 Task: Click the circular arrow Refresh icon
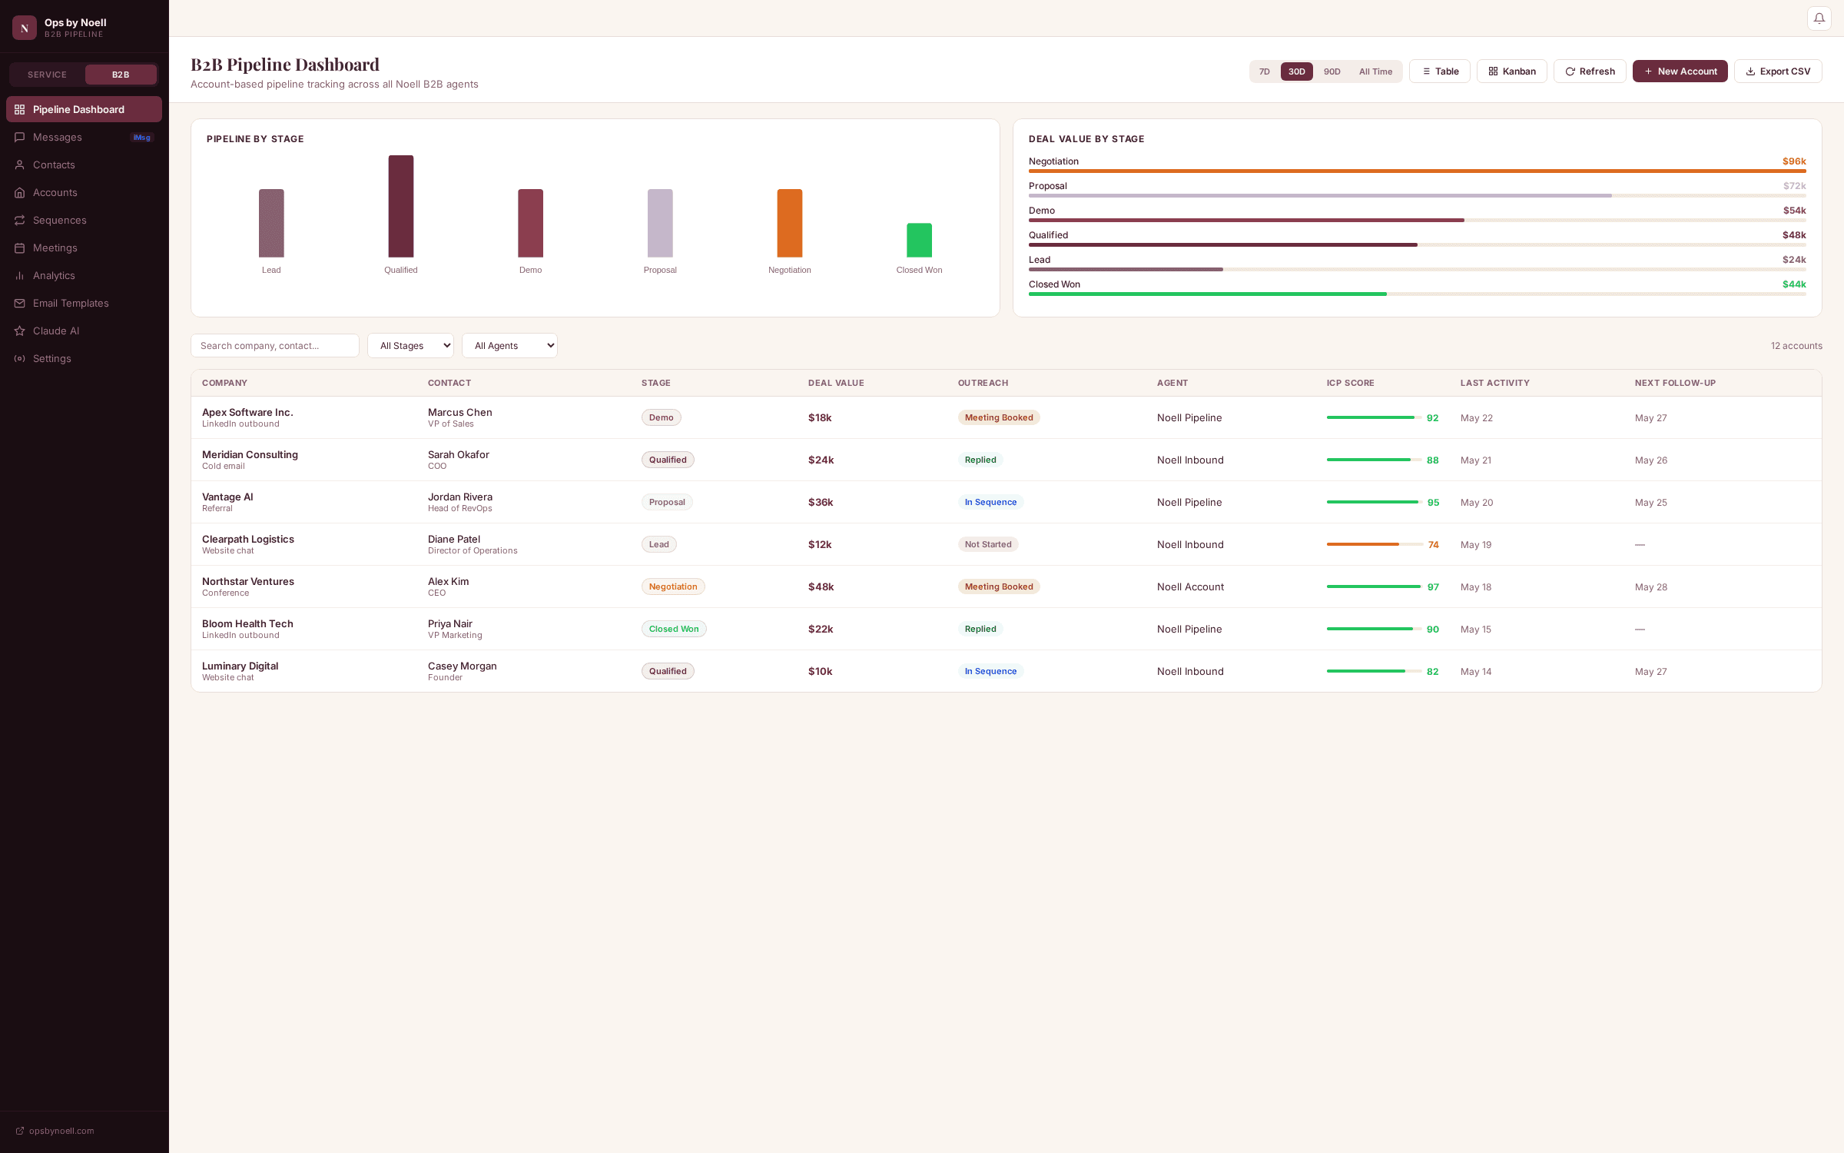click(x=1570, y=71)
